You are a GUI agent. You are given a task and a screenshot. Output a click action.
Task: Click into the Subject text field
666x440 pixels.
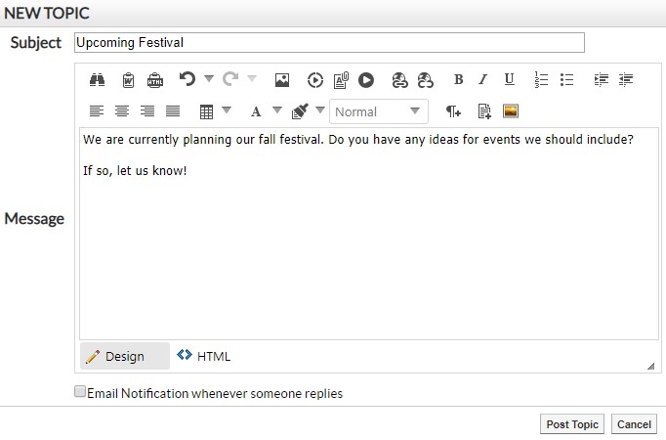(328, 42)
